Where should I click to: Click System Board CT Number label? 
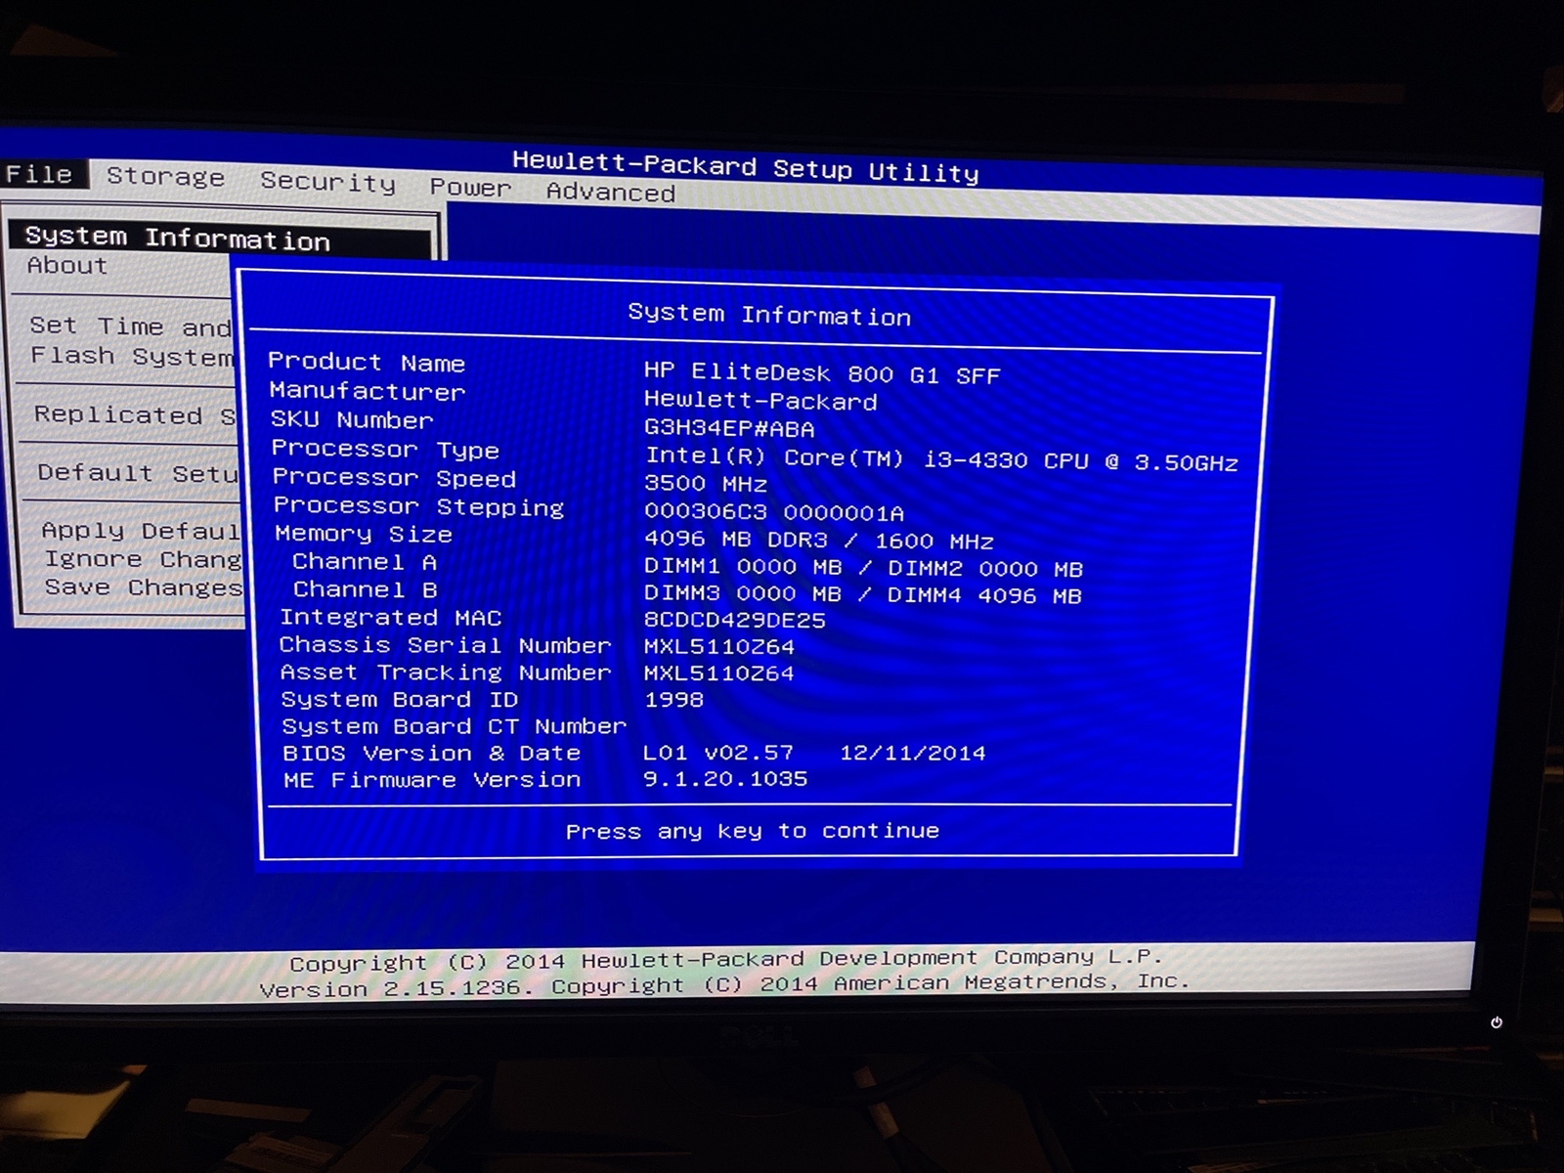coord(455,725)
